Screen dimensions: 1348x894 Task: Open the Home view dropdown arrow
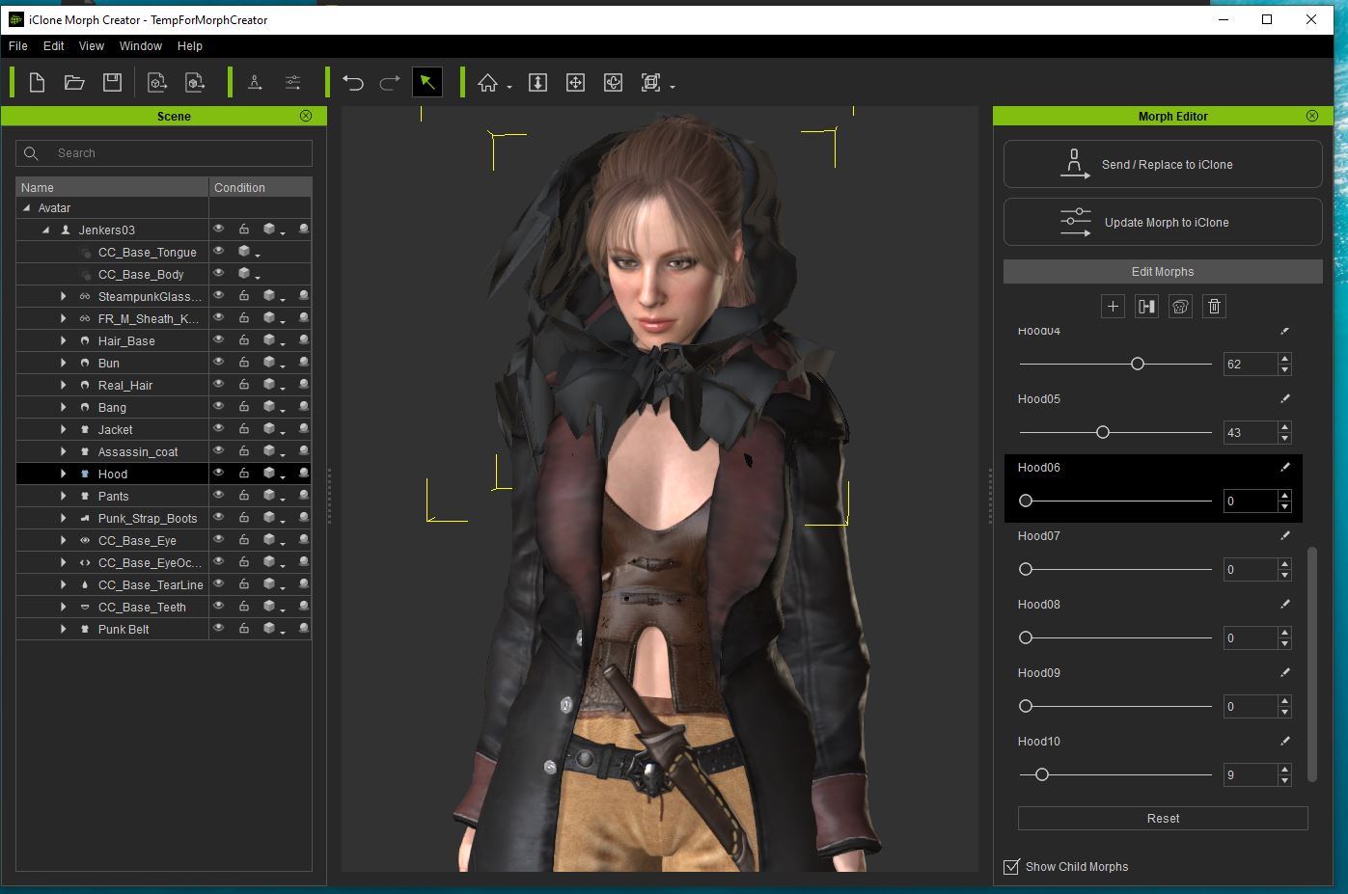click(x=509, y=87)
